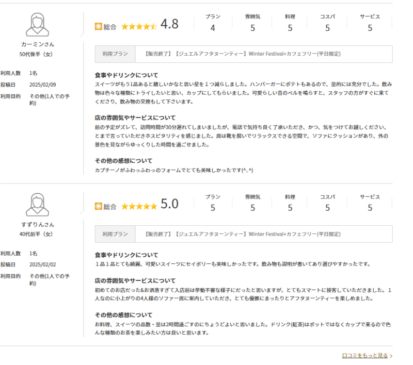Click 雰囲気 column label in カーミンさん review

pyautogui.click(x=252, y=16)
